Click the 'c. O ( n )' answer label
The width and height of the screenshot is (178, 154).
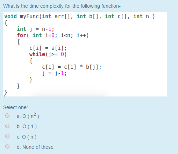(27, 137)
